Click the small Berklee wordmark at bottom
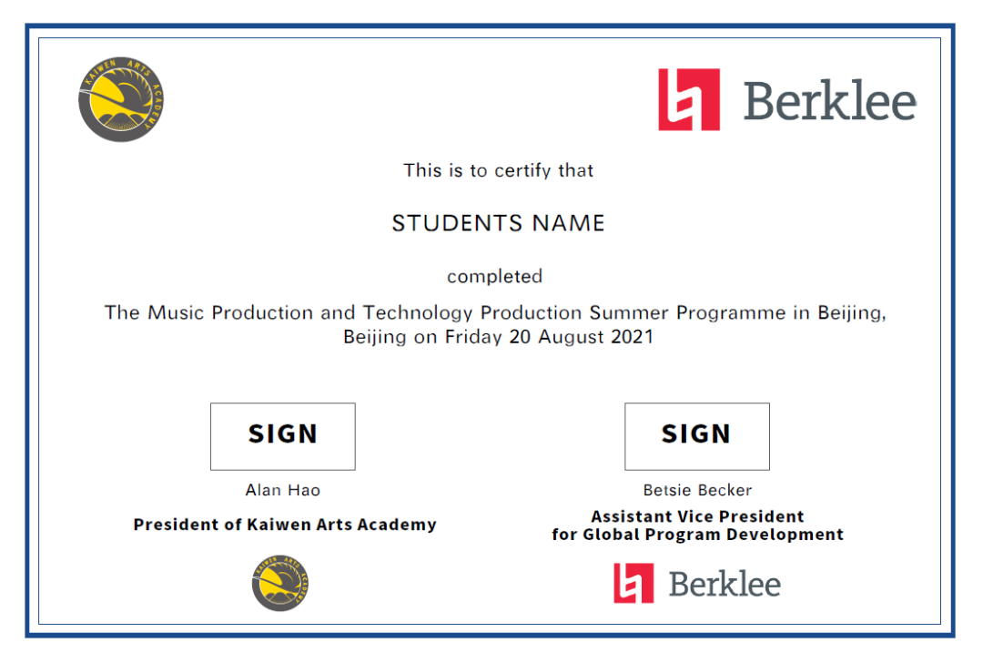This screenshot has width=983, height=663. pyautogui.click(x=725, y=585)
